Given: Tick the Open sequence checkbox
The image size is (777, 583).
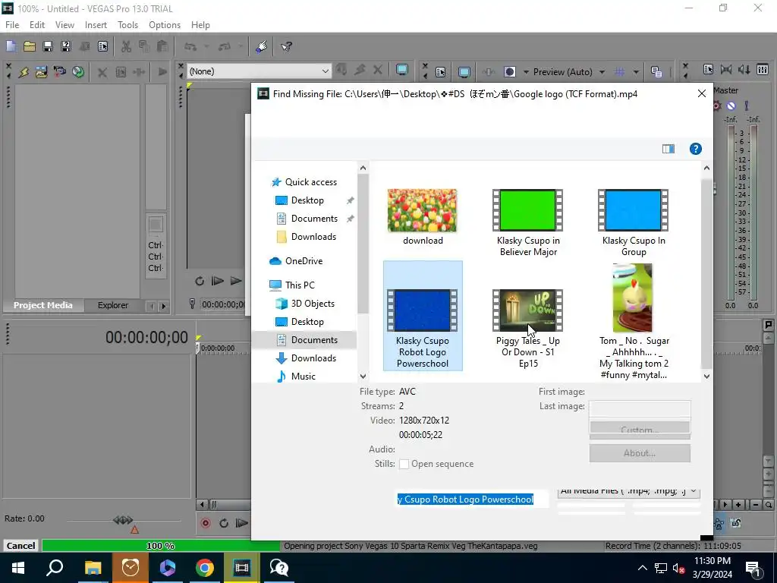Looking at the screenshot, I should coord(404,464).
